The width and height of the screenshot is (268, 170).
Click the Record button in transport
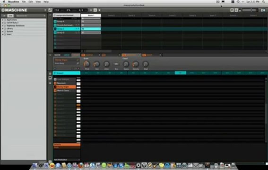coord(99,10)
